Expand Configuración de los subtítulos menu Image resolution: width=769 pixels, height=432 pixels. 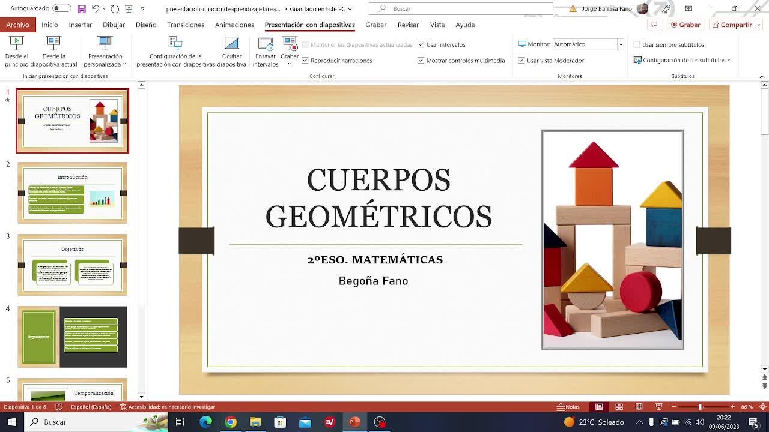pos(683,61)
